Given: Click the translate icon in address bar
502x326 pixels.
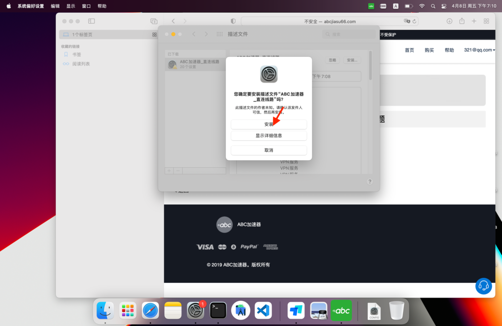Looking at the screenshot, I should click(407, 21).
